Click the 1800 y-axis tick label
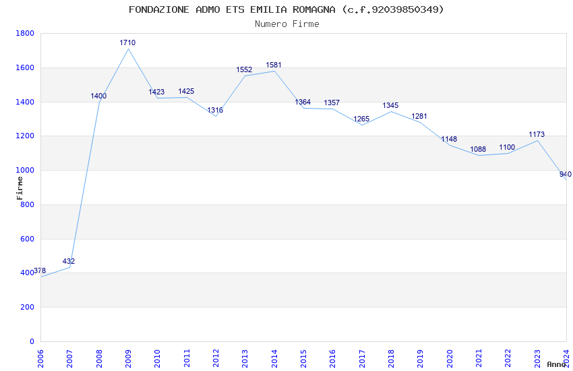The height and width of the screenshot is (371, 573). pyautogui.click(x=25, y=33)
